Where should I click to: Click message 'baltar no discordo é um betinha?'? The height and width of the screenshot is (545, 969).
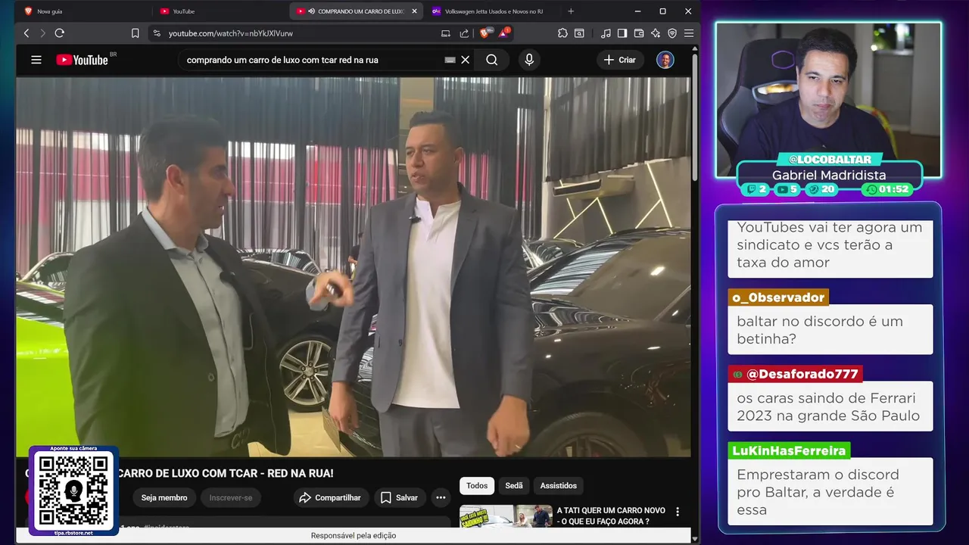point(830,330)
